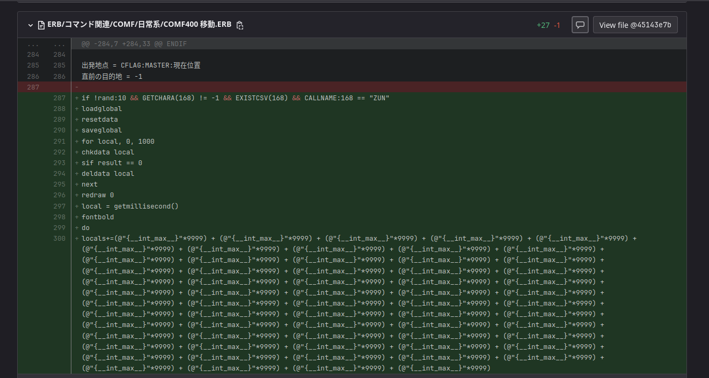Open the COMF400 移動.ERB file path link
Image resolution: width=709 pixels, height=378 pixels.
140,25
